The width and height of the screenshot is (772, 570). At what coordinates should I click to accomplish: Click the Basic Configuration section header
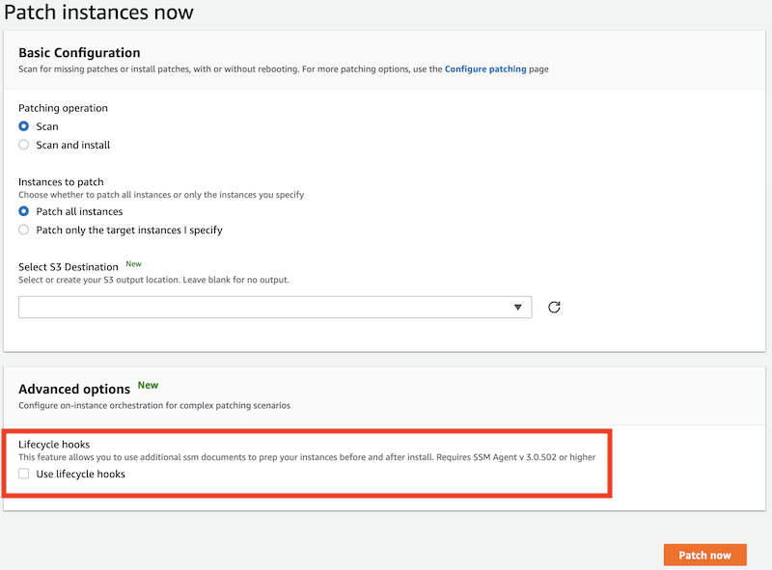[x=82, y=52]
